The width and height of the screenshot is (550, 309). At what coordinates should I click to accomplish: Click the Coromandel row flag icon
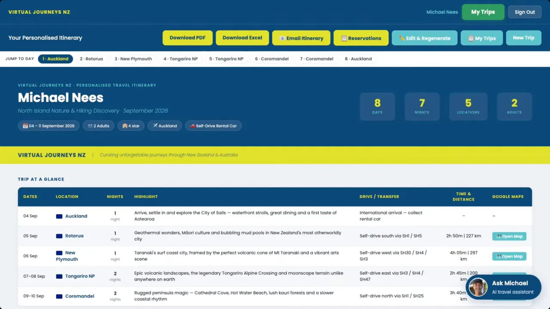(x=59, y=296)
